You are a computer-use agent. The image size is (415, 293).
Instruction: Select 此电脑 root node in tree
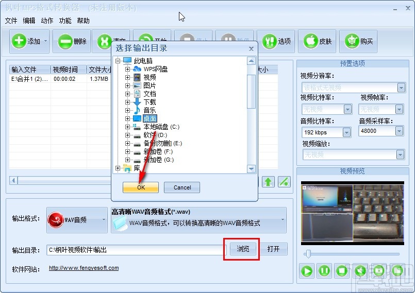click(x=143, y=61)
